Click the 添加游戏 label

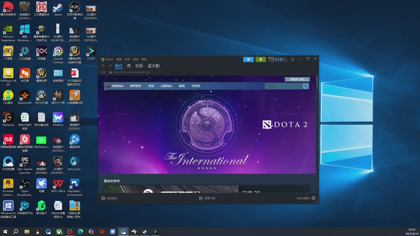tap(112, 198)
